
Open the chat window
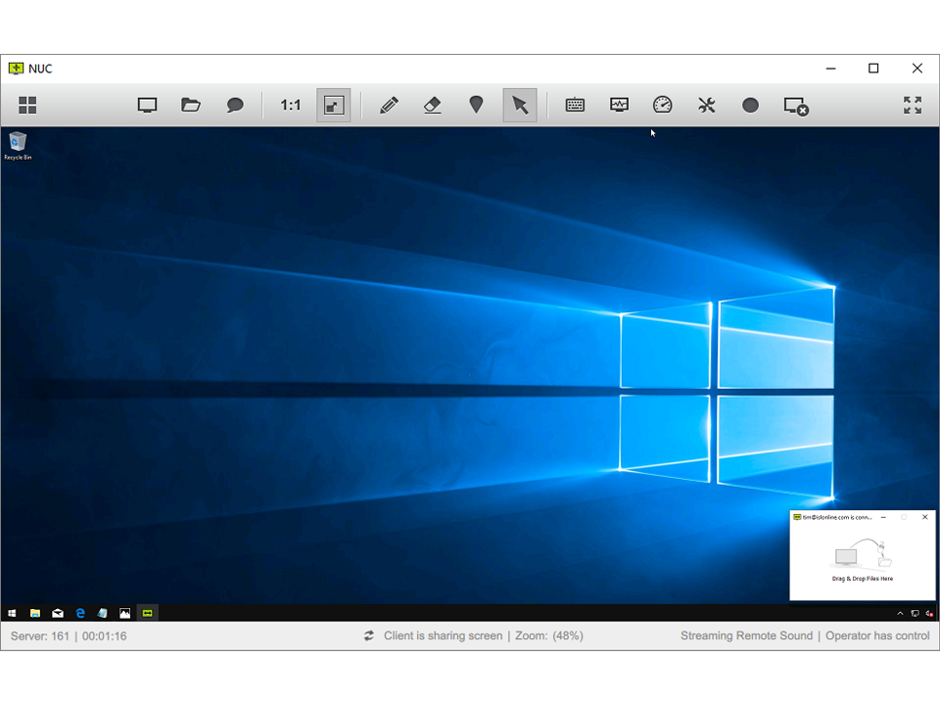tap(234, 105)
